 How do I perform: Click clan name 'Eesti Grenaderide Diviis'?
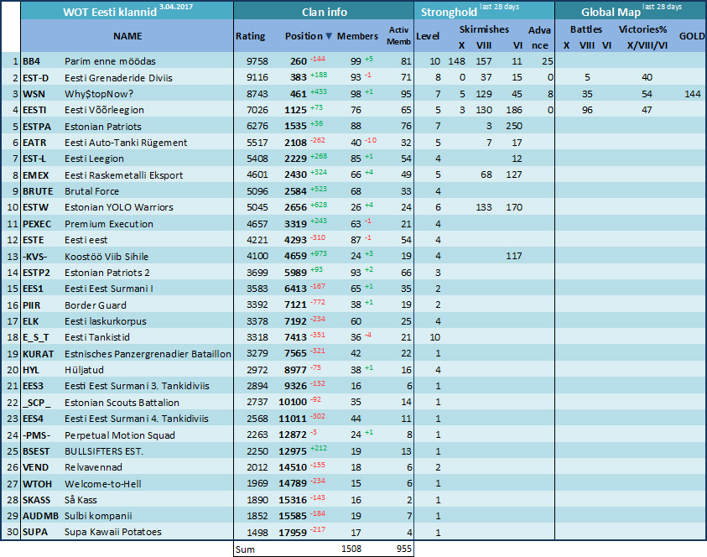tap(118, 77)
